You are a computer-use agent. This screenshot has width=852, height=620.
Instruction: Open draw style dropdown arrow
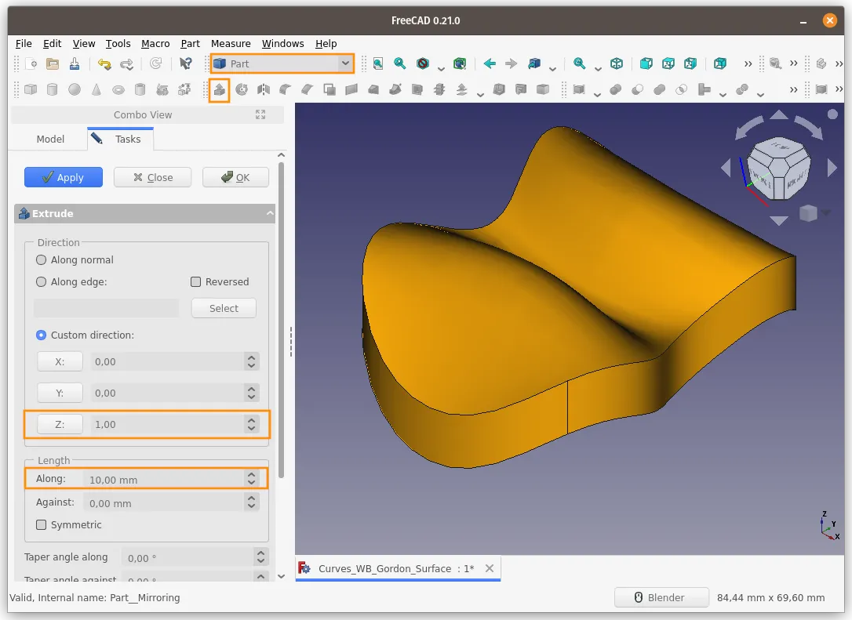441,68
